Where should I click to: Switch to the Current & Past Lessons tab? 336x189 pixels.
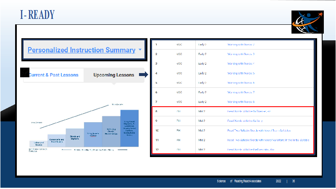pyautogui.click(x=53, y=75)
